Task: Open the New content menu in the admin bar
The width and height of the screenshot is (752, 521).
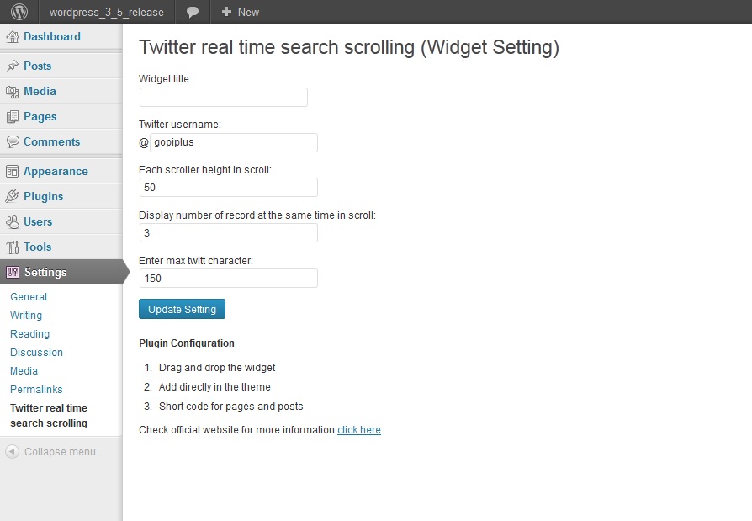Action: click(x=241, y=12)
